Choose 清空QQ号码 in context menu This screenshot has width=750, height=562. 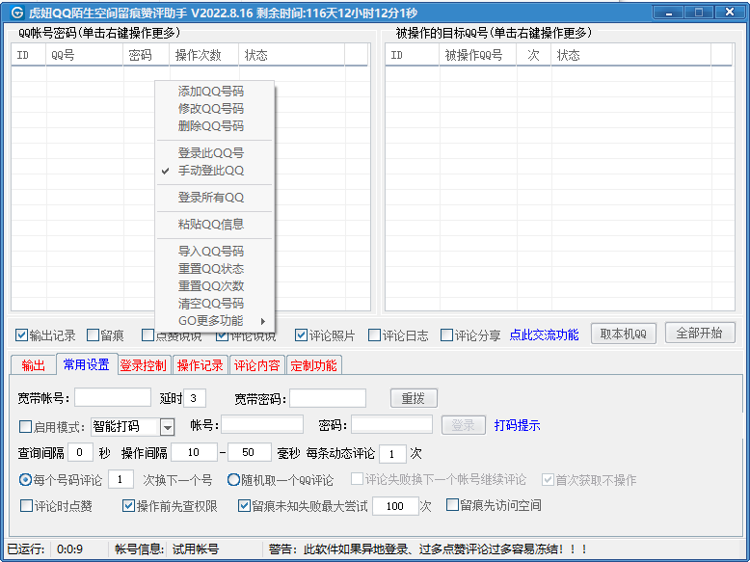[x=211, y=304]
